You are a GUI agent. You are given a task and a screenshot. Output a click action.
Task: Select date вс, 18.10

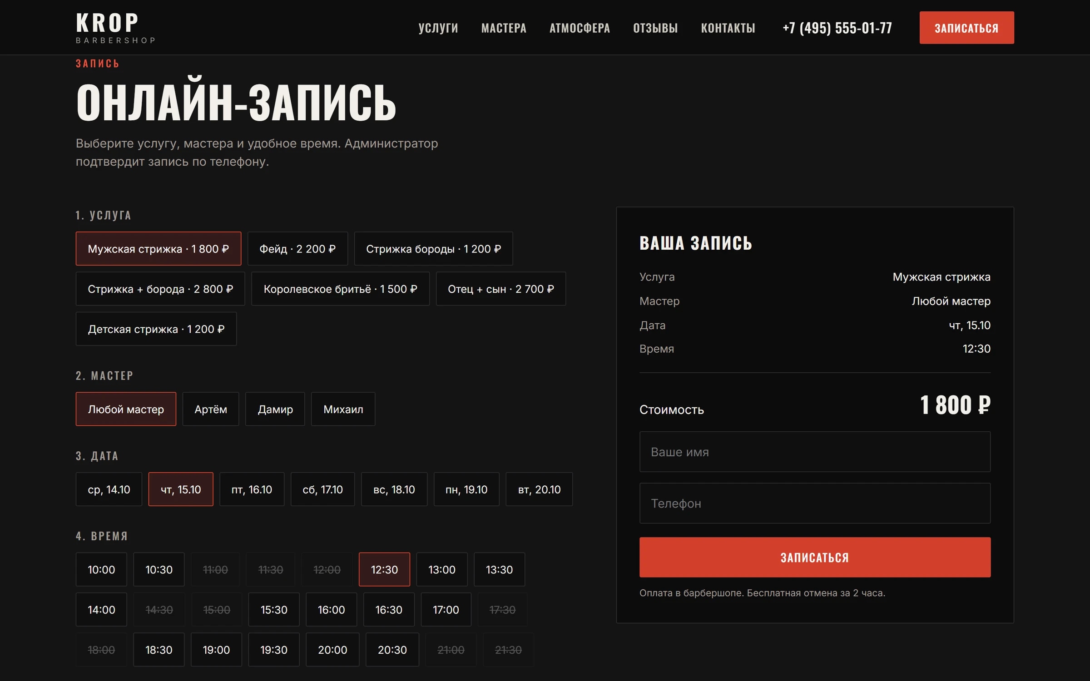click(x=394, y=489)
